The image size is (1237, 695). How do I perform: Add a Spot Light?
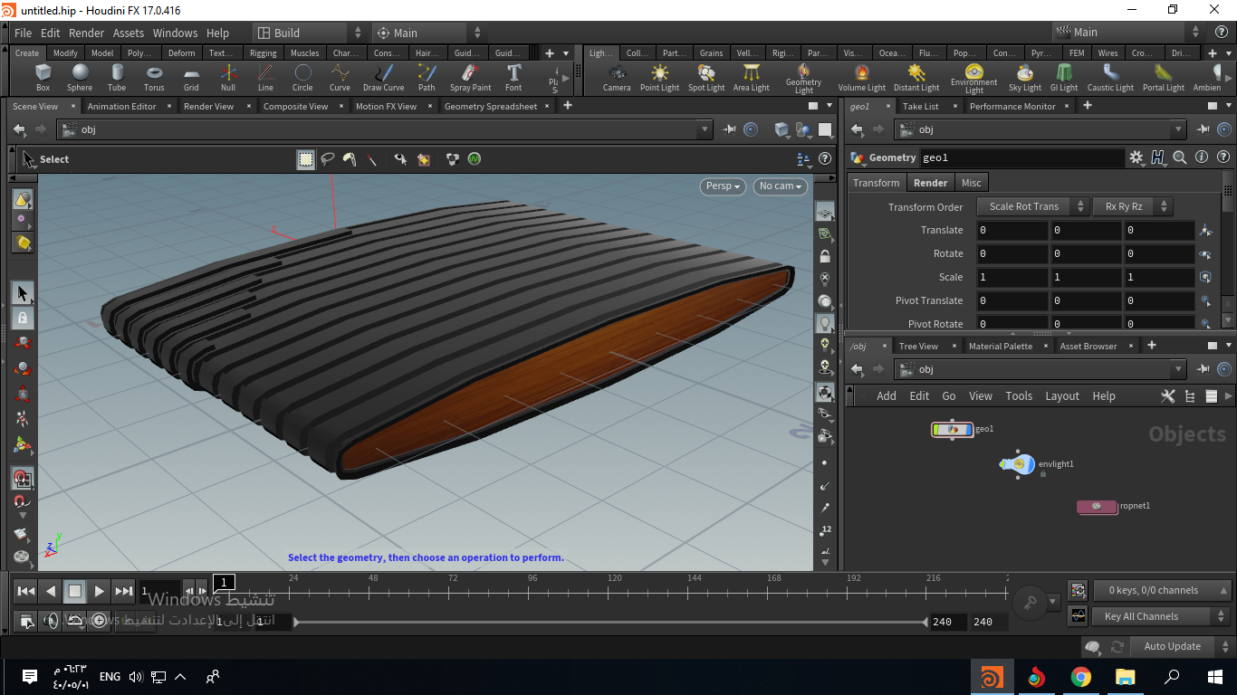706,77
